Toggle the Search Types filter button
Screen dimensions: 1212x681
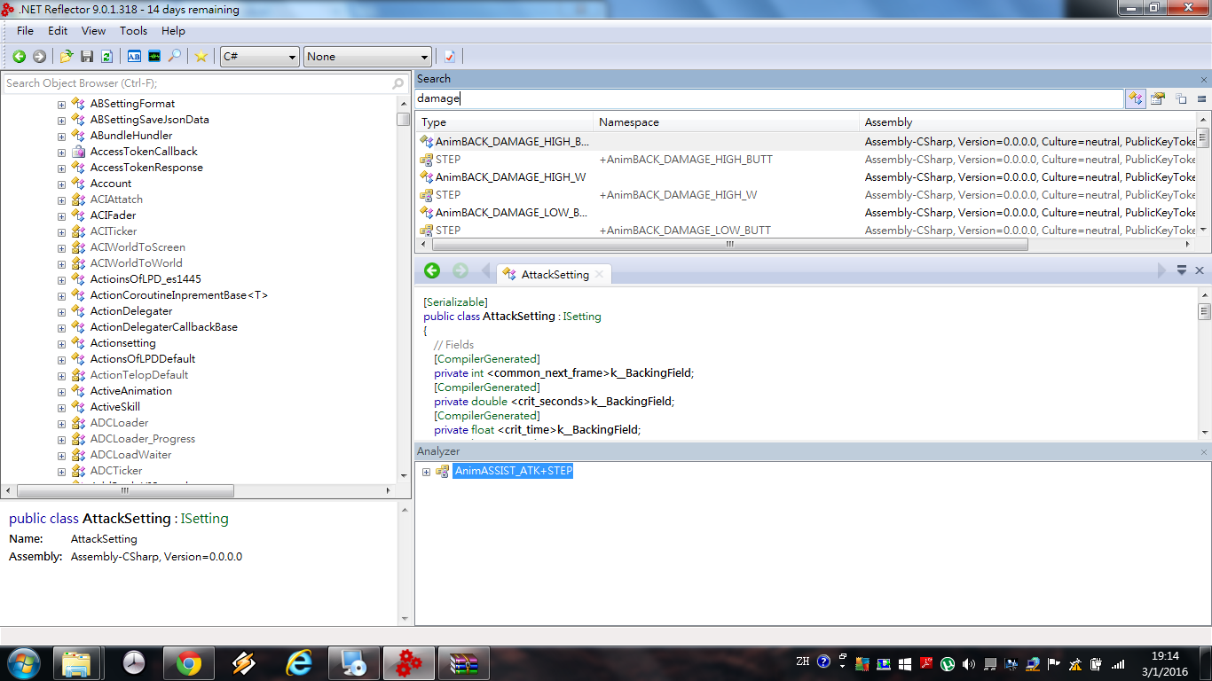click(1136, 99)
